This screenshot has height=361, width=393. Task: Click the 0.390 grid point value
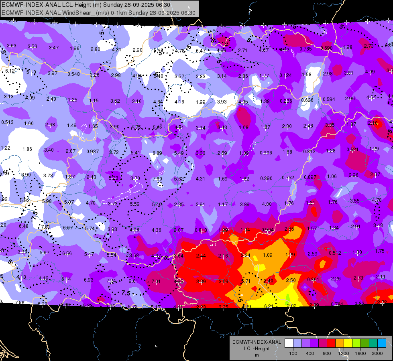(266, 178)
